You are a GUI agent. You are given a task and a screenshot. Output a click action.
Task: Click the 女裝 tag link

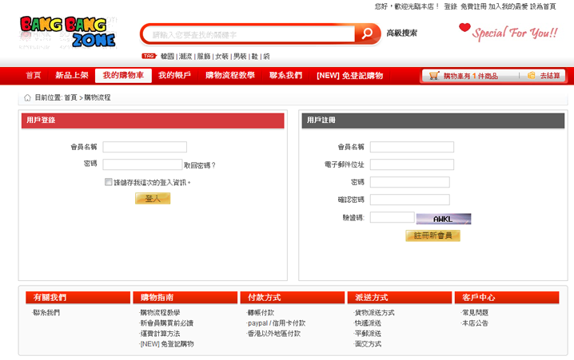221,57
